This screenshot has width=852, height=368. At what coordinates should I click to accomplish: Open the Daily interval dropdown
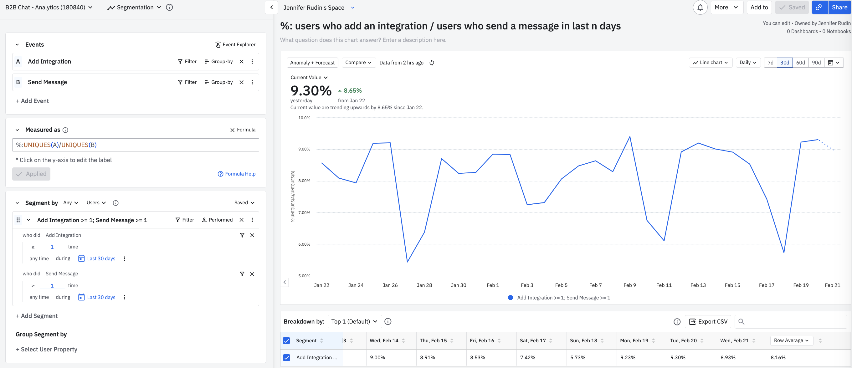(747, 63)
